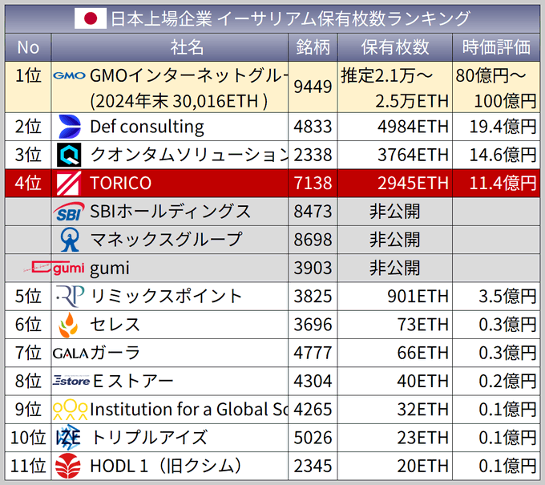Click ticker code '8473'

click(313, 212)
